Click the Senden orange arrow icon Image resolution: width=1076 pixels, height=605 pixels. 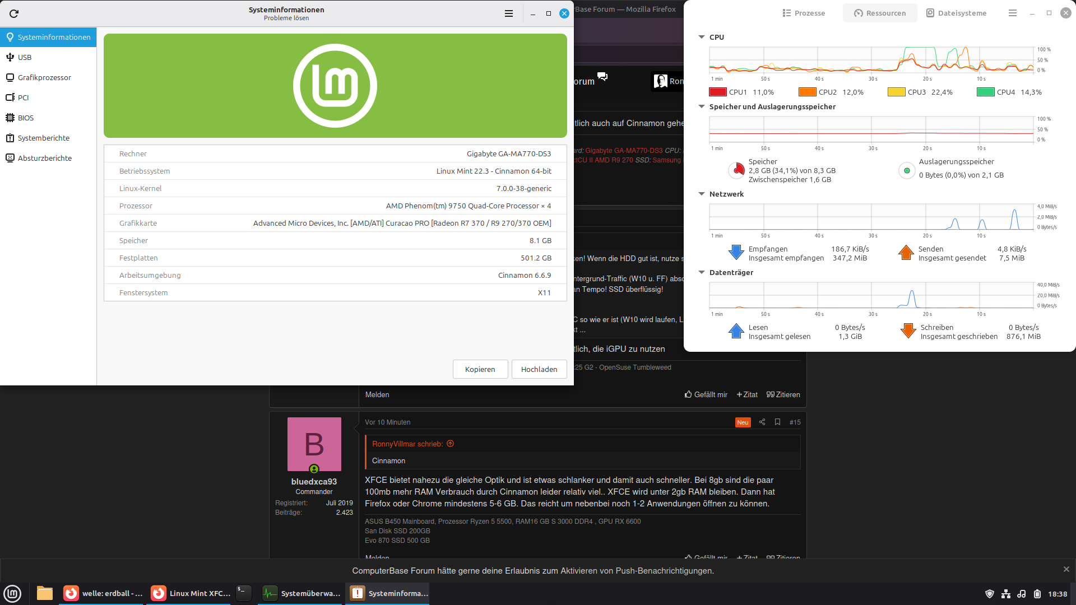tap(906, 253)
